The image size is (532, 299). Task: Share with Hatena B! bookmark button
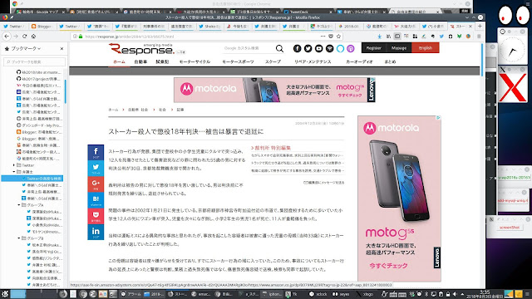pos(96,200)
